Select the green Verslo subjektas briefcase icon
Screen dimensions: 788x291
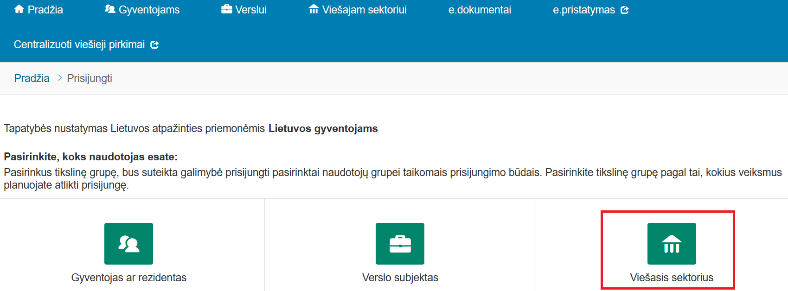[400, 244]
